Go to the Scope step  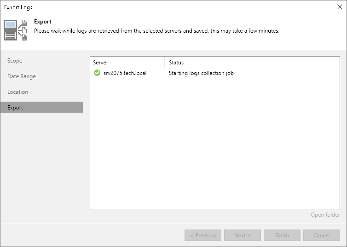coord(15,61)
